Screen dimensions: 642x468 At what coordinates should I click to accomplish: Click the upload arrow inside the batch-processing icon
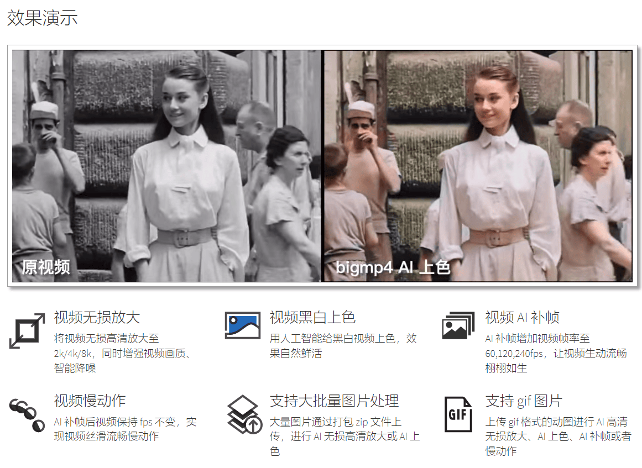[x=253, y=424]
